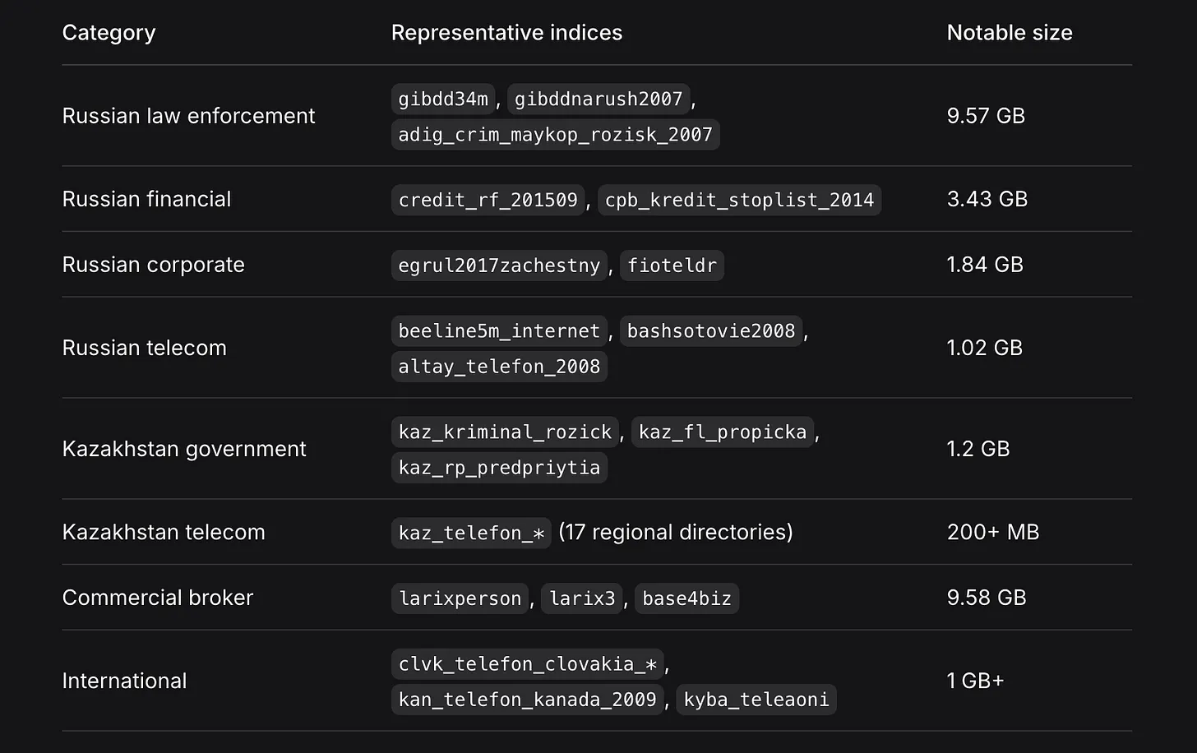Screen dimensions: 1197x753
Task: Select the Commercial broker row label
Action: [158, 598]
